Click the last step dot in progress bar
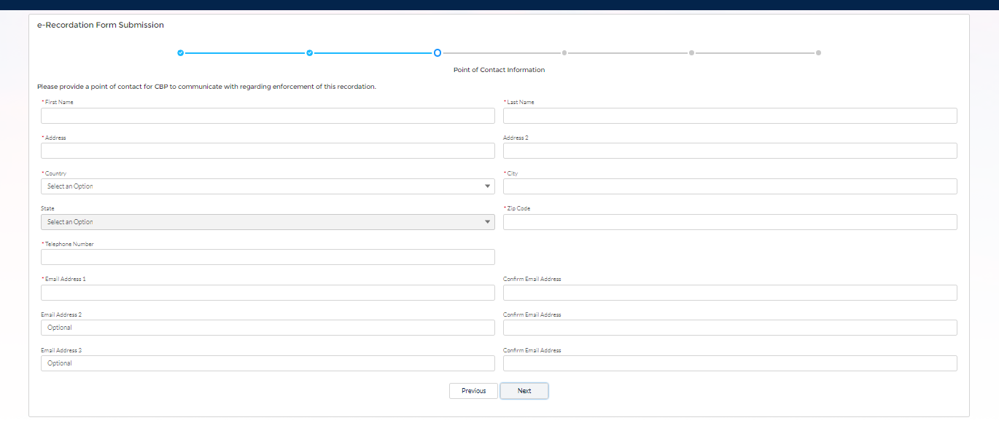 [x=818, y=53]
